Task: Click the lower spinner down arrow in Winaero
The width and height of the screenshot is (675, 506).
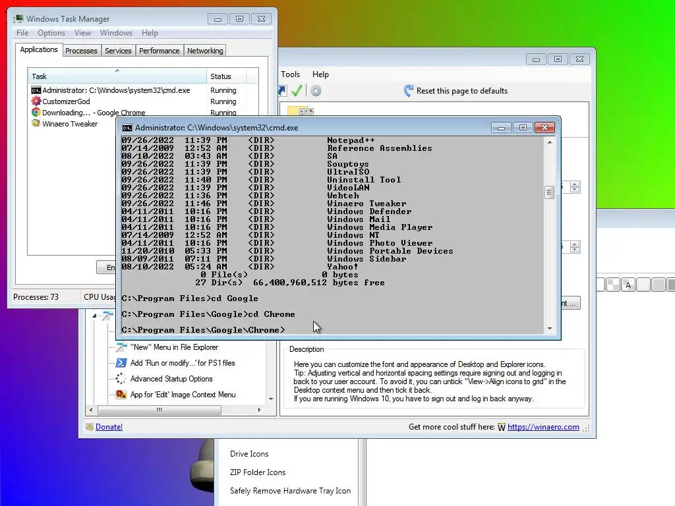Action: point(575,250)
